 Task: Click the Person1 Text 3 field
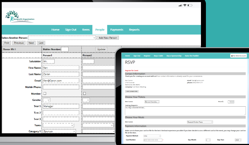[x=61, y=119]
